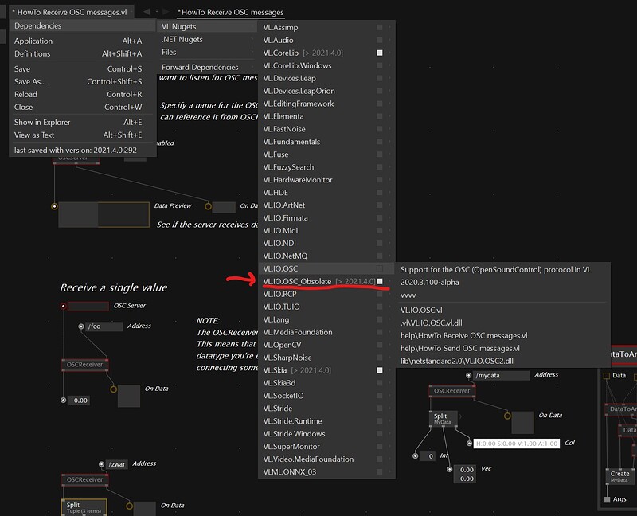This screenshot has height=516, width=637.
Task: Click Close in the document menu
Action: [x=83, y=107]
